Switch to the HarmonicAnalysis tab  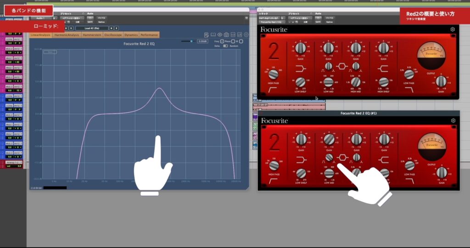(x=67, y=35)
